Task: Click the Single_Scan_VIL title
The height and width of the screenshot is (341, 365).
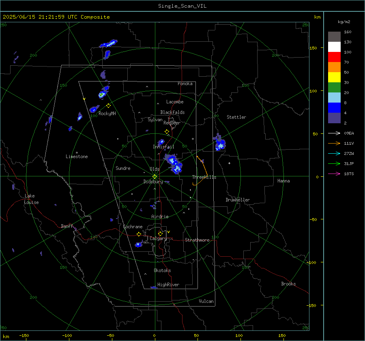Action: [182, 6]
